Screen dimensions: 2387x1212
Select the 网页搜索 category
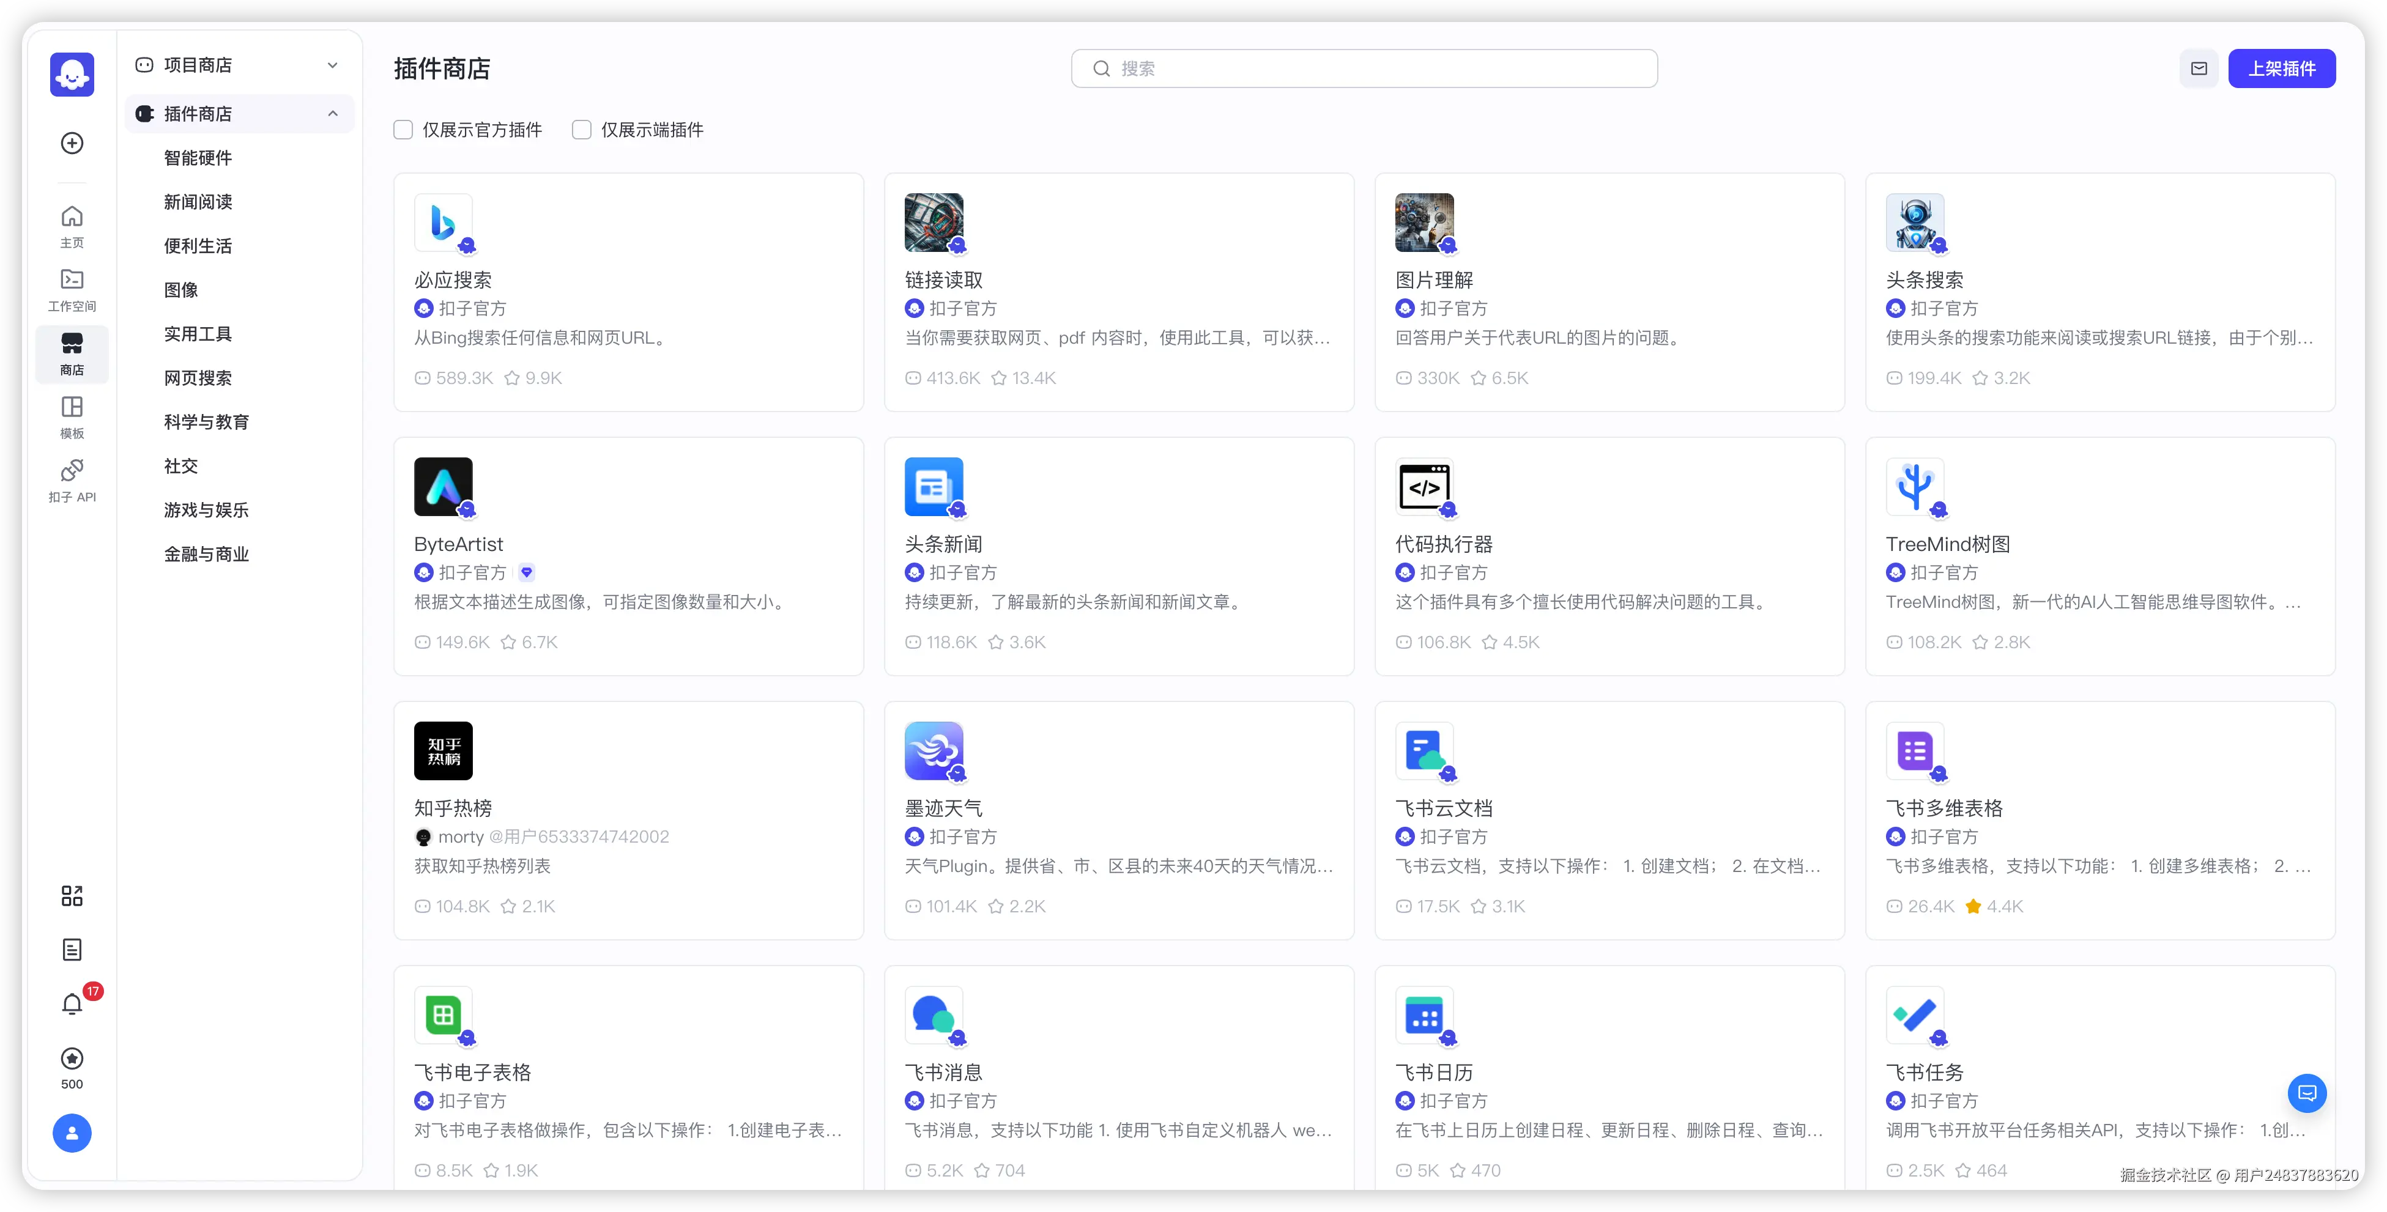[x=198, y=378]
